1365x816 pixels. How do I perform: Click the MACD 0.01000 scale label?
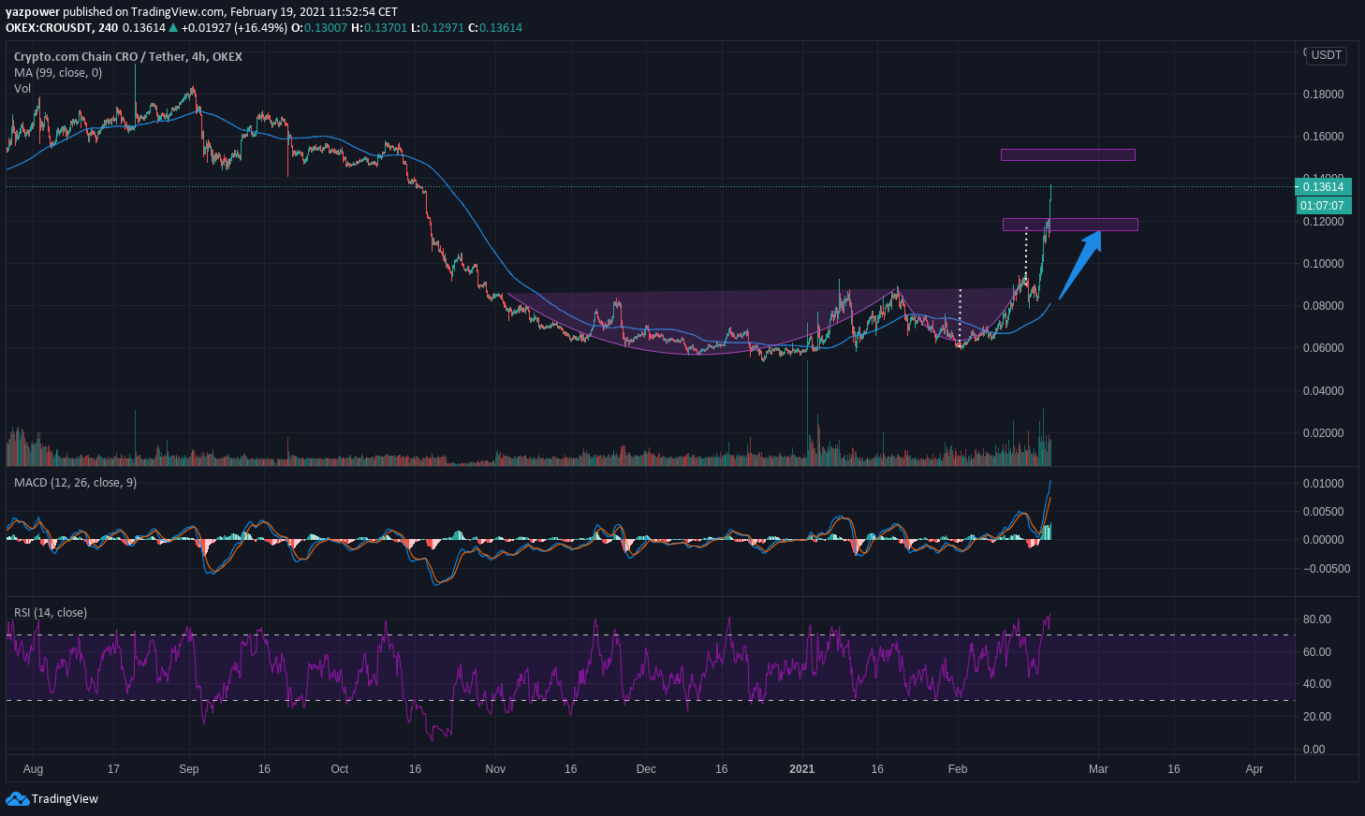click(1323, 483)
